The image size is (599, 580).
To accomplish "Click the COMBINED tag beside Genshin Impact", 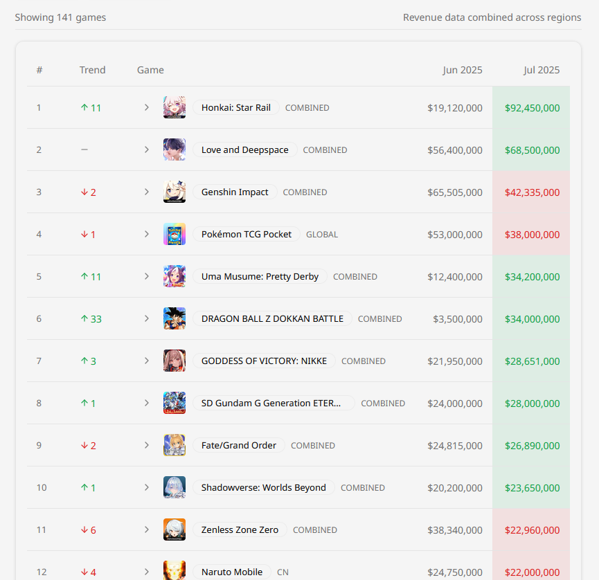I will click(305, 192).
